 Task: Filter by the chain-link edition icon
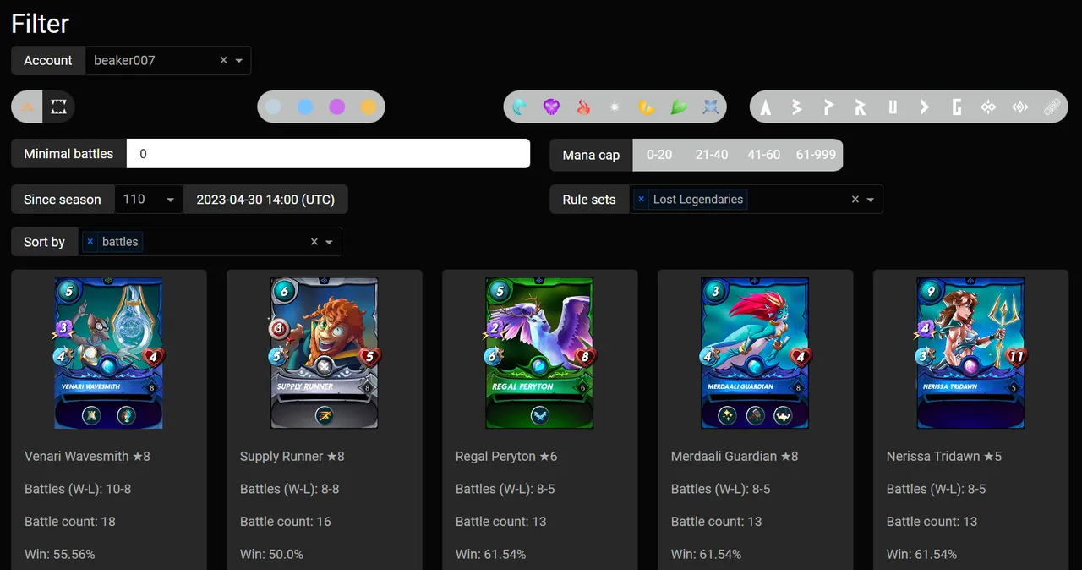point(1052,107)
